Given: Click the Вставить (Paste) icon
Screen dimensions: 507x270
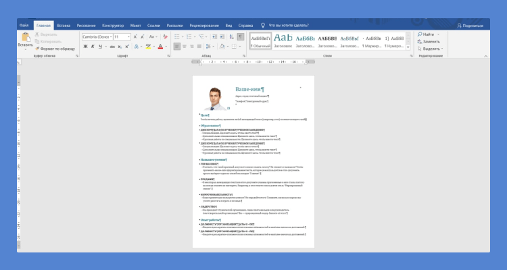Looking at the screenshot, I should (x=25, y=38).
